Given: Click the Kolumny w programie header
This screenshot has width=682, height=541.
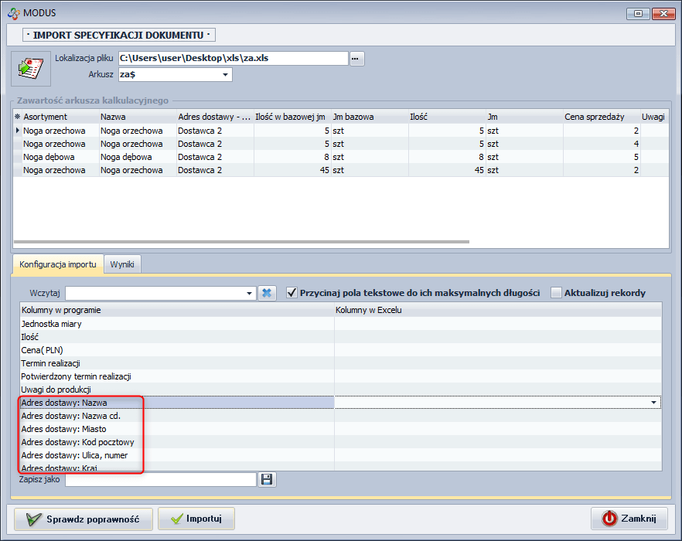Looking at the screenshot, I should (x=177, y=310).
